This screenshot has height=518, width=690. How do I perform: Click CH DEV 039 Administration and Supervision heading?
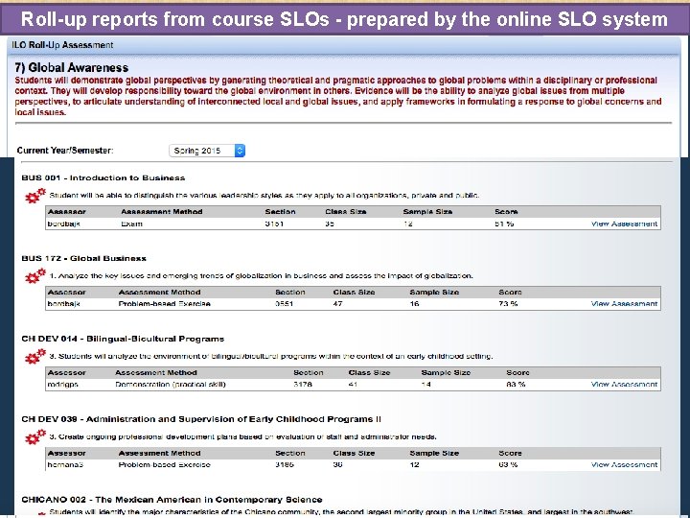[201, 419]
